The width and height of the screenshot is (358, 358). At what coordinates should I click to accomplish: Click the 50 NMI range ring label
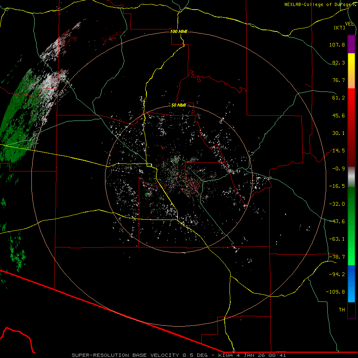(179, 105)
